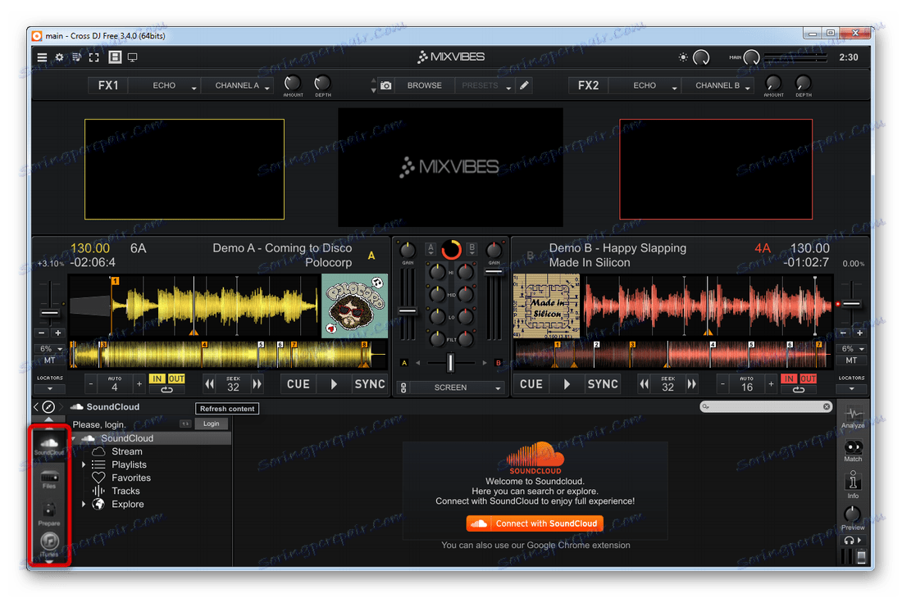Select Favorites in SoundCloud tree
902x598 pixels.
(x=131, y=478)
